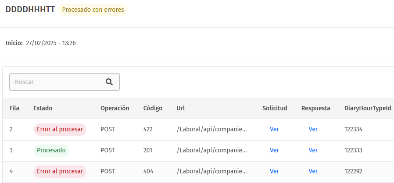Click POST operation in row 4
Screen dimensions: 394x183
(x=107, y=172)
